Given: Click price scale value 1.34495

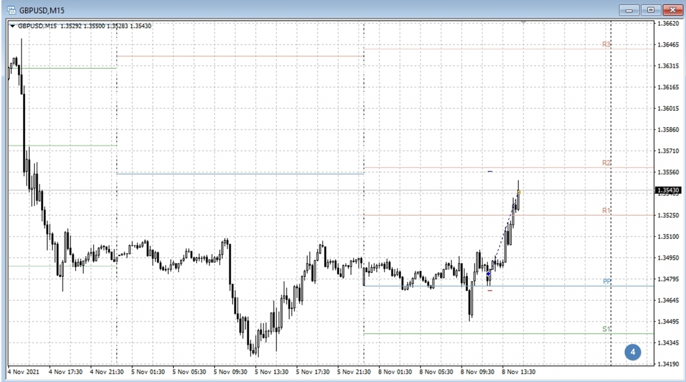Looking at the screenshot, I should click(669, 321).
